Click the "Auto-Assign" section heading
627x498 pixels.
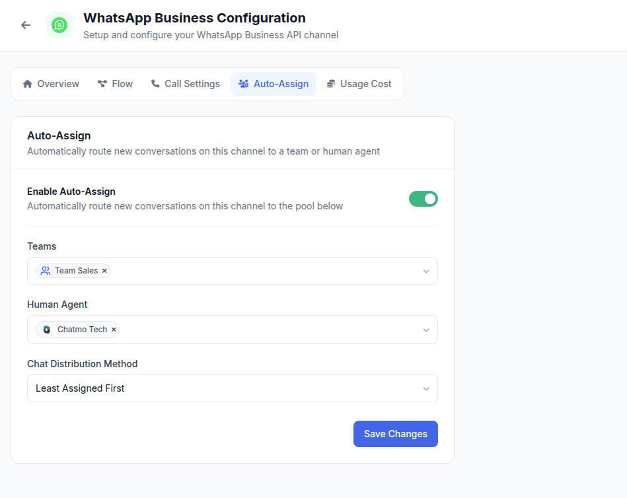(59, 135)
